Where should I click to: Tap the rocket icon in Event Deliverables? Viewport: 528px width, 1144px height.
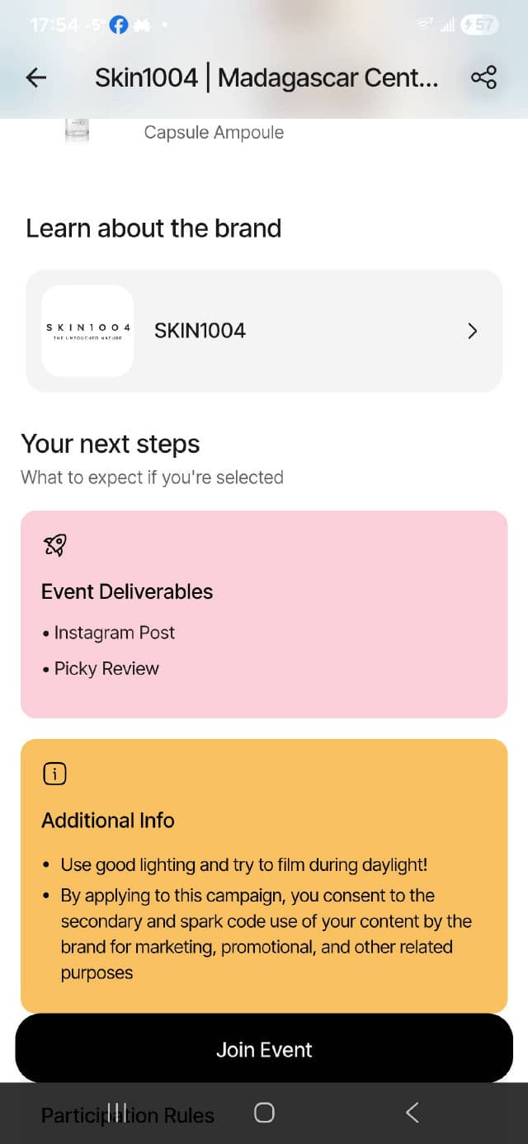54,544
